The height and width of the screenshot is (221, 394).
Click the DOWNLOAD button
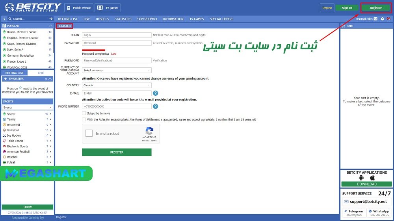(x=366, y=184)
